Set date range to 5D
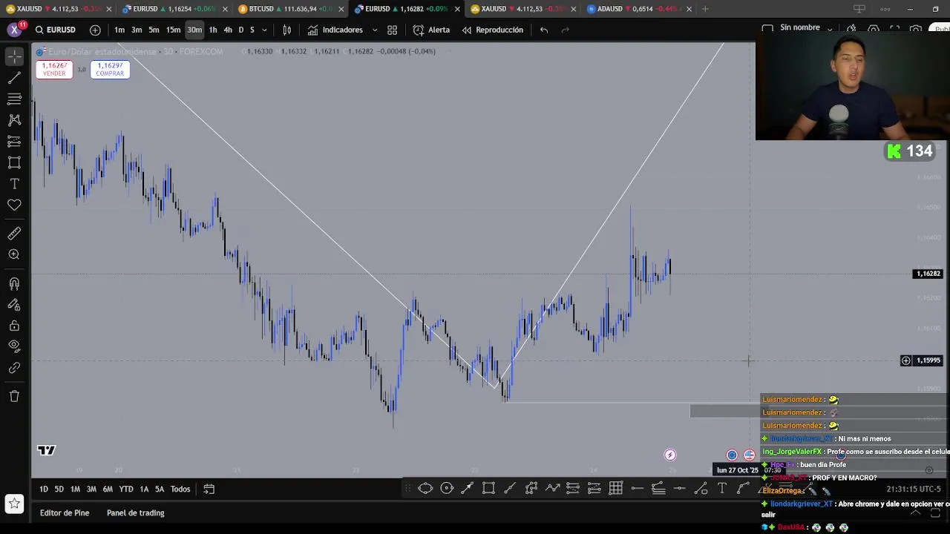This screenshot has height=534, width=950. click(59, 489)
